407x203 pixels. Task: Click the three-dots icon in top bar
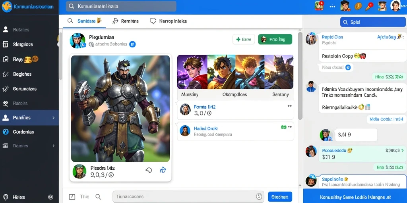click(333, 6)
